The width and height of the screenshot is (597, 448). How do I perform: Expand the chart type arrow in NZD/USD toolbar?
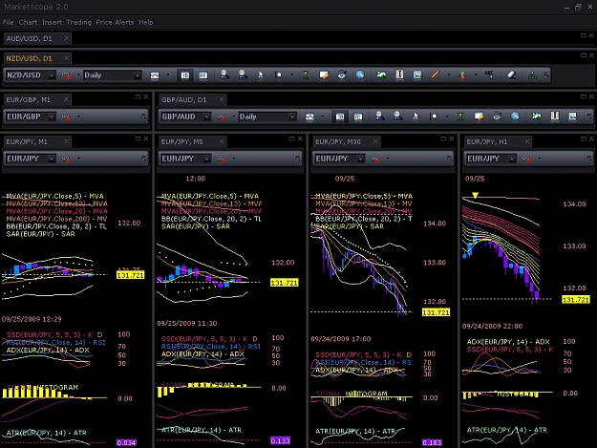click(x=168, y=75)
